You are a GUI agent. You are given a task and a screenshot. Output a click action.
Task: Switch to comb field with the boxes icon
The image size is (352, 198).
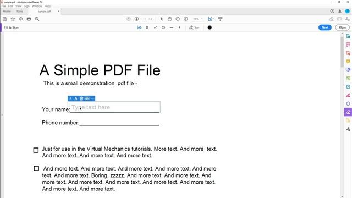click(87, 98)
